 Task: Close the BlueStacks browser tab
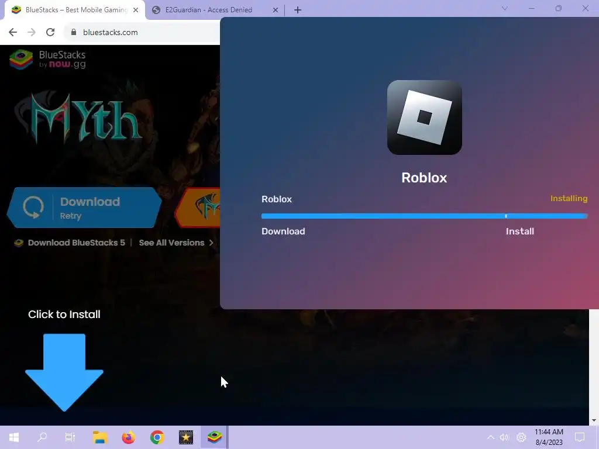click(x=136, y=10)
